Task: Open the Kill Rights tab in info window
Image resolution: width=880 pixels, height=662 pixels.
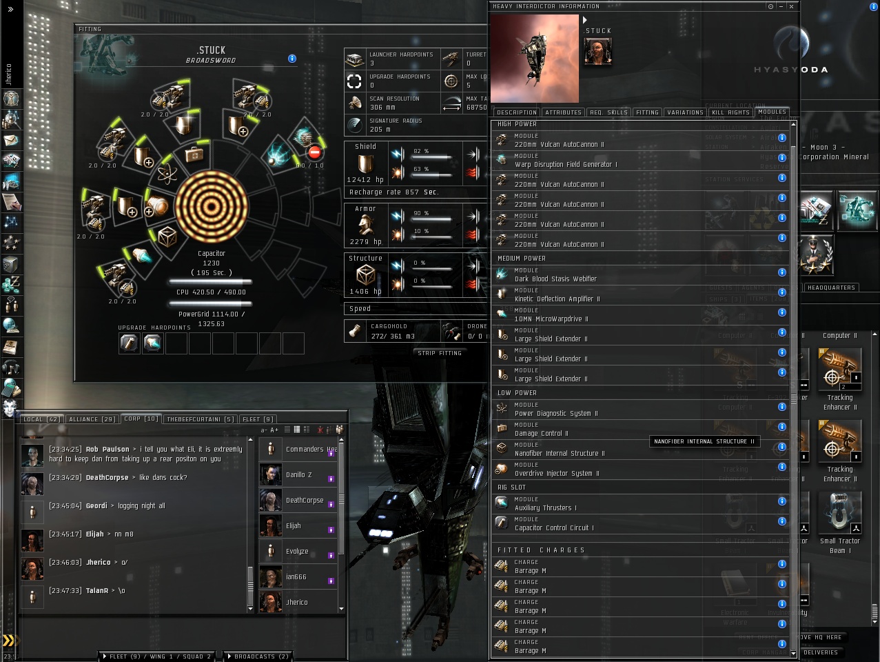Action: coord(730,112)
